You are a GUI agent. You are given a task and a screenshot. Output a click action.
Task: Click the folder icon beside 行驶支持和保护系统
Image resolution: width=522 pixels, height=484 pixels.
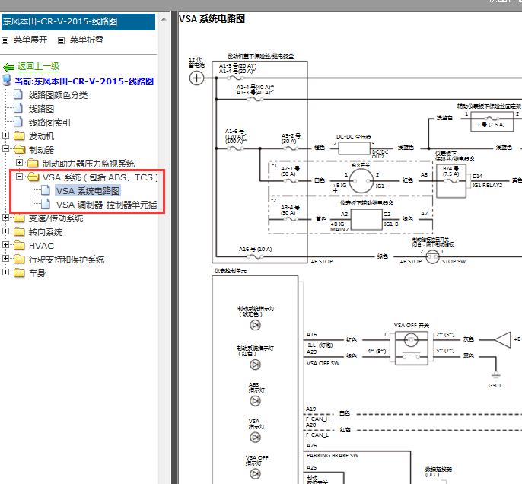19,259
